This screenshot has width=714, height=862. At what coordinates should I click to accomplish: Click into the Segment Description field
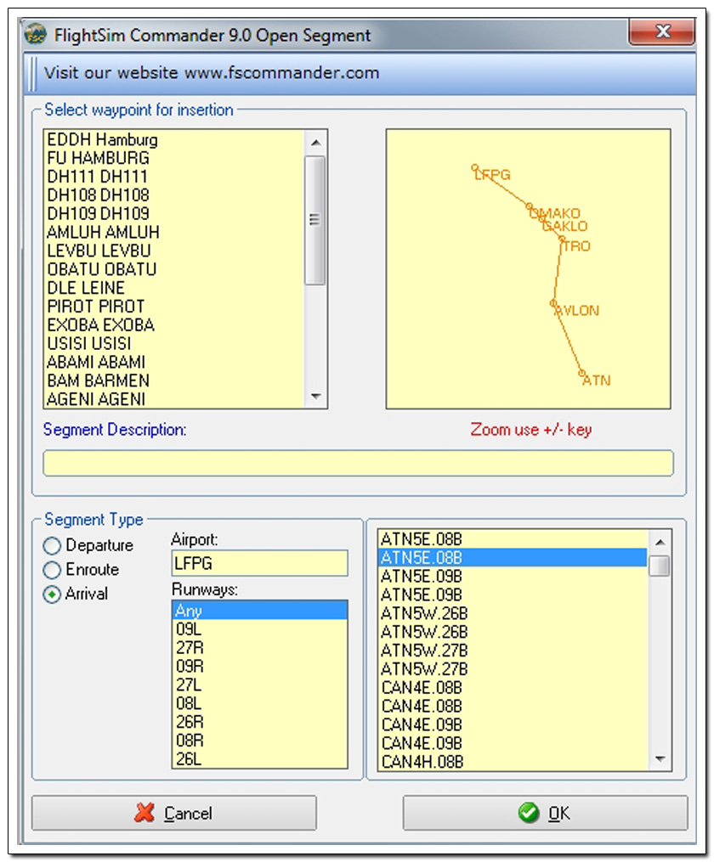(358, 463)
